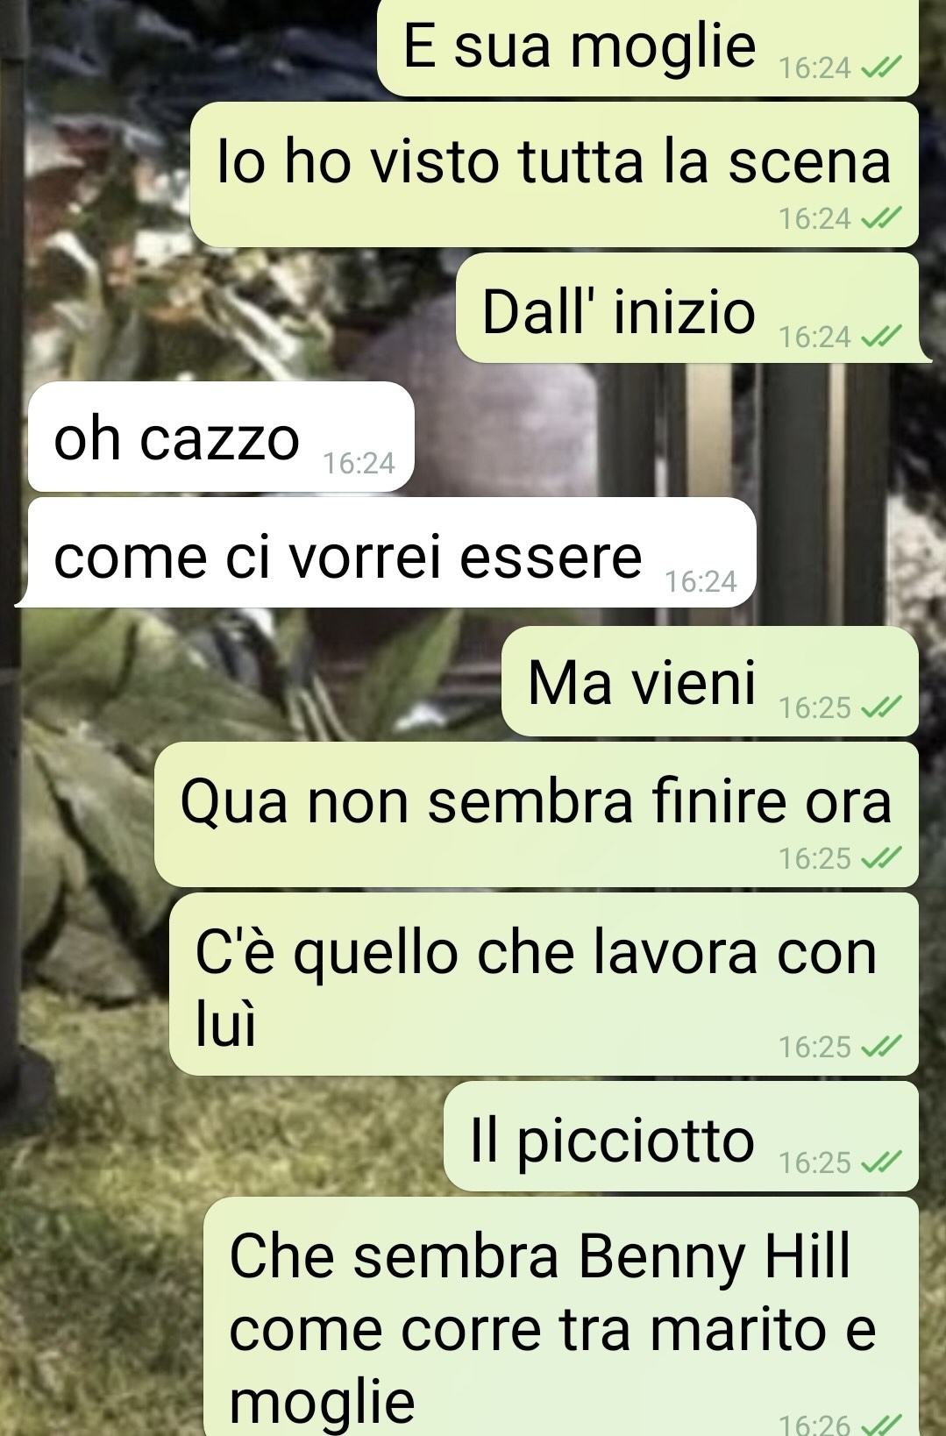Image resolution: width=946 pixels, height=1436 pixels.
Task: Select the 'Ma vieni' sent message
Action: pos(710,681)
